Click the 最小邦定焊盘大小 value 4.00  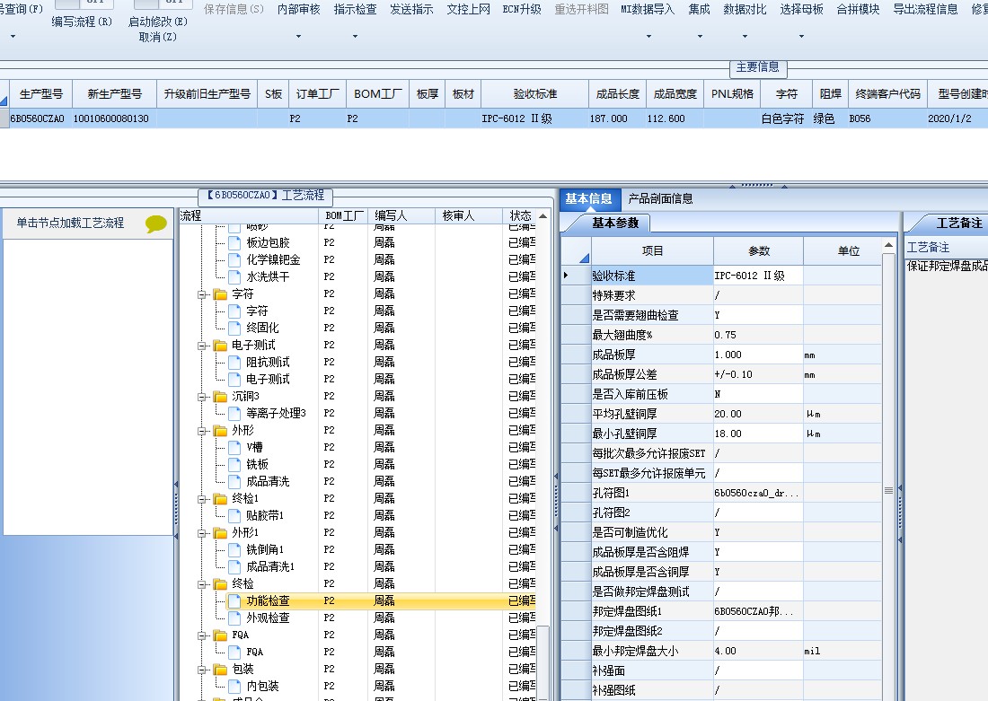pyautogui.click(x=758, y=651)
